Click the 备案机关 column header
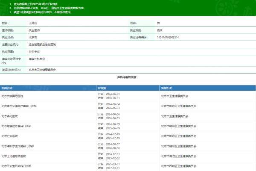 166,88
